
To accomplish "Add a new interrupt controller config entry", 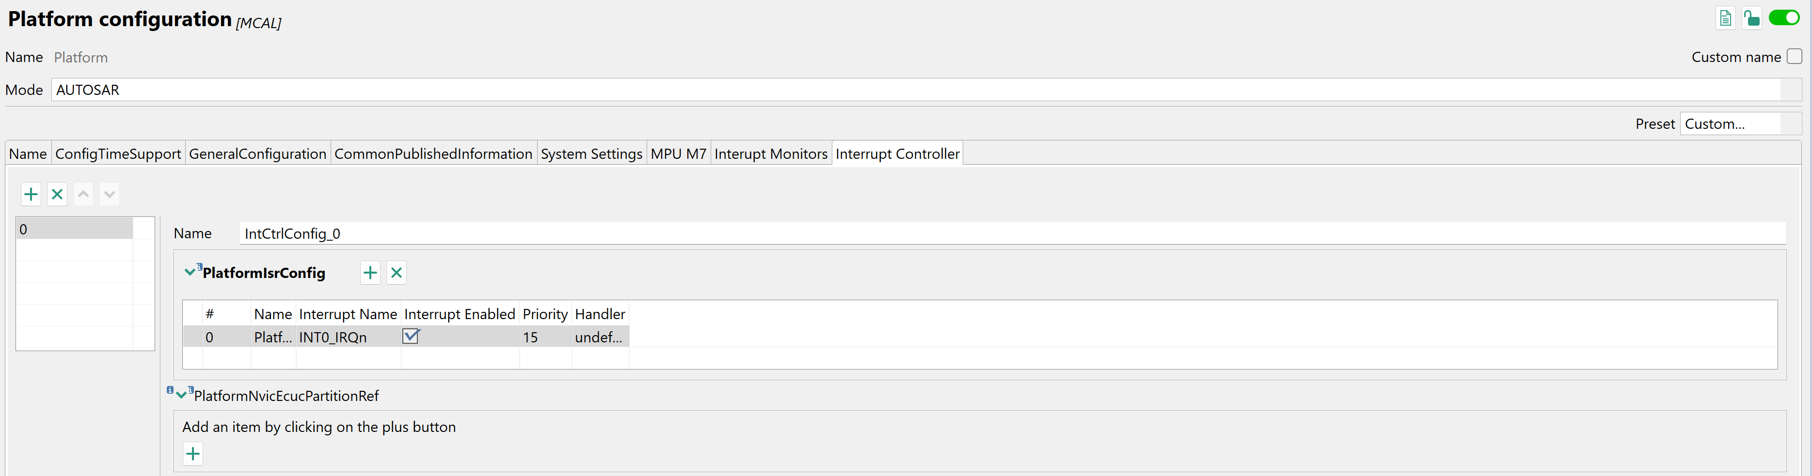I will [x=31, y=194].
